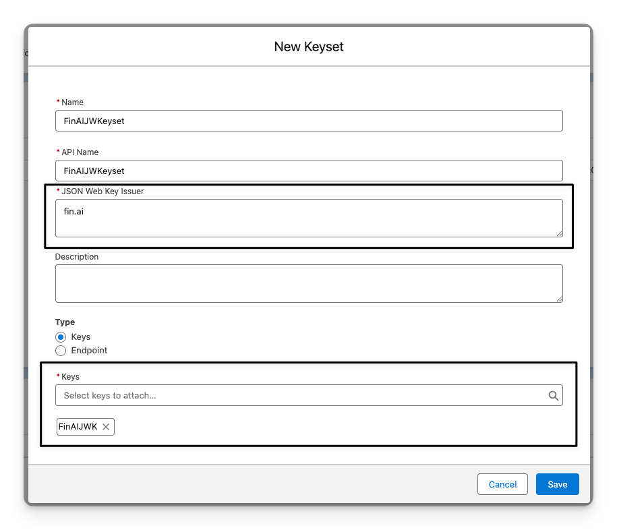Grab the JSON Web Key Issuer resize handle
This screenshot has height=530, width=617.
pyautogui.click(x=558, y=233)
